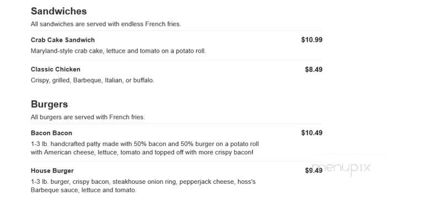Click the $10.49 Bacon Bacon price

pyautogui.click(x=312, y=133)
